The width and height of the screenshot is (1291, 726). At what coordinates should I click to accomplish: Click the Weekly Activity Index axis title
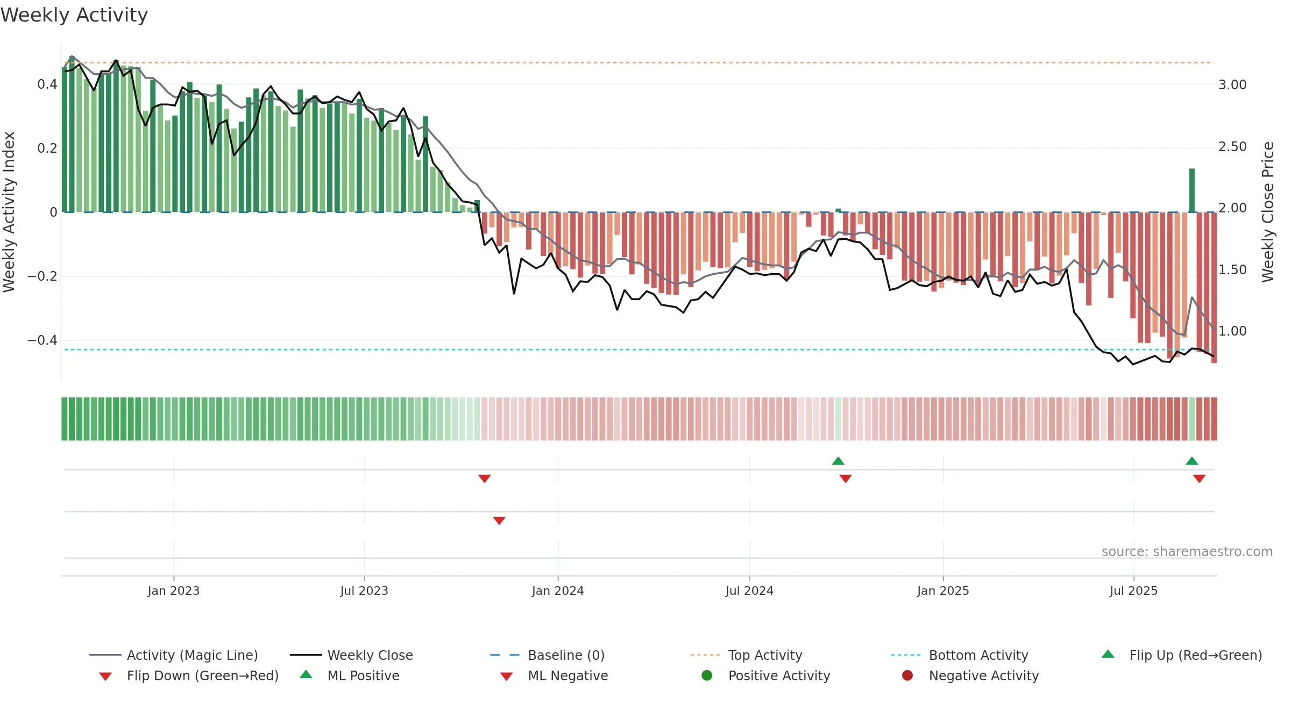click(x=9, y=212)
